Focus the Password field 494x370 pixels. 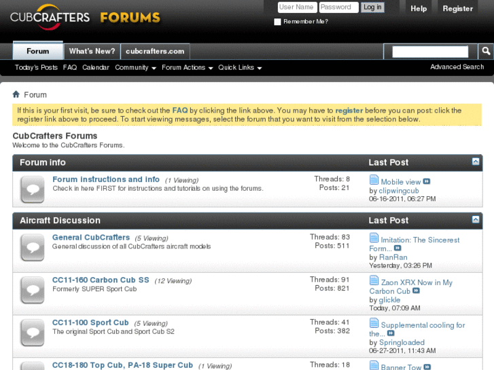(338, 7)
